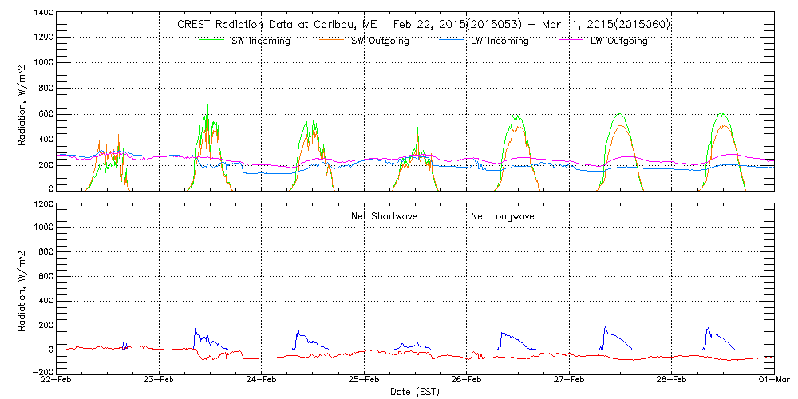Click the 1400 y-axis tick on upper chart
The width and height of the screenshot is (798, 399).
pyautogui.click(x=44, y=14)
